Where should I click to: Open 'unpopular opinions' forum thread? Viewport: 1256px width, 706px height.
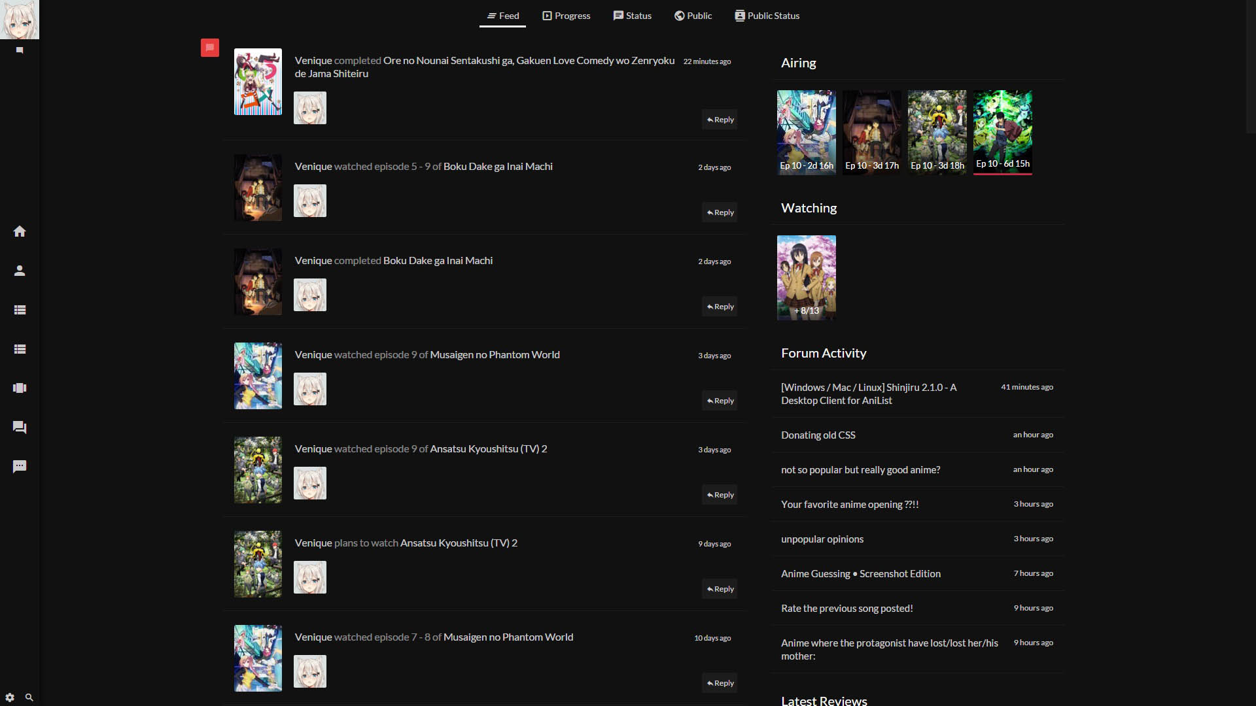click(822, 539)
